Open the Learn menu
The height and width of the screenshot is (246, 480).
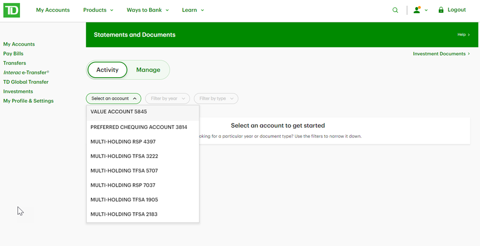click(193, 10)
